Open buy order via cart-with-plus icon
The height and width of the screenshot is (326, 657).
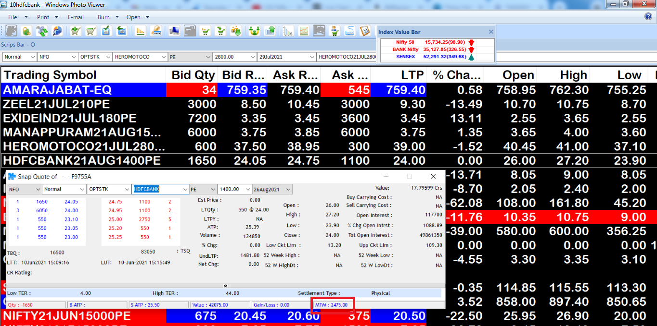pos(76,31)
